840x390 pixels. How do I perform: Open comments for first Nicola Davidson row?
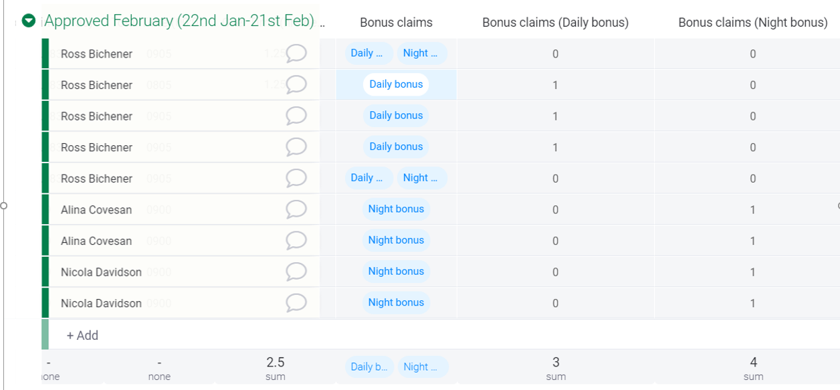pyautogui.click(x=296, y=272)
